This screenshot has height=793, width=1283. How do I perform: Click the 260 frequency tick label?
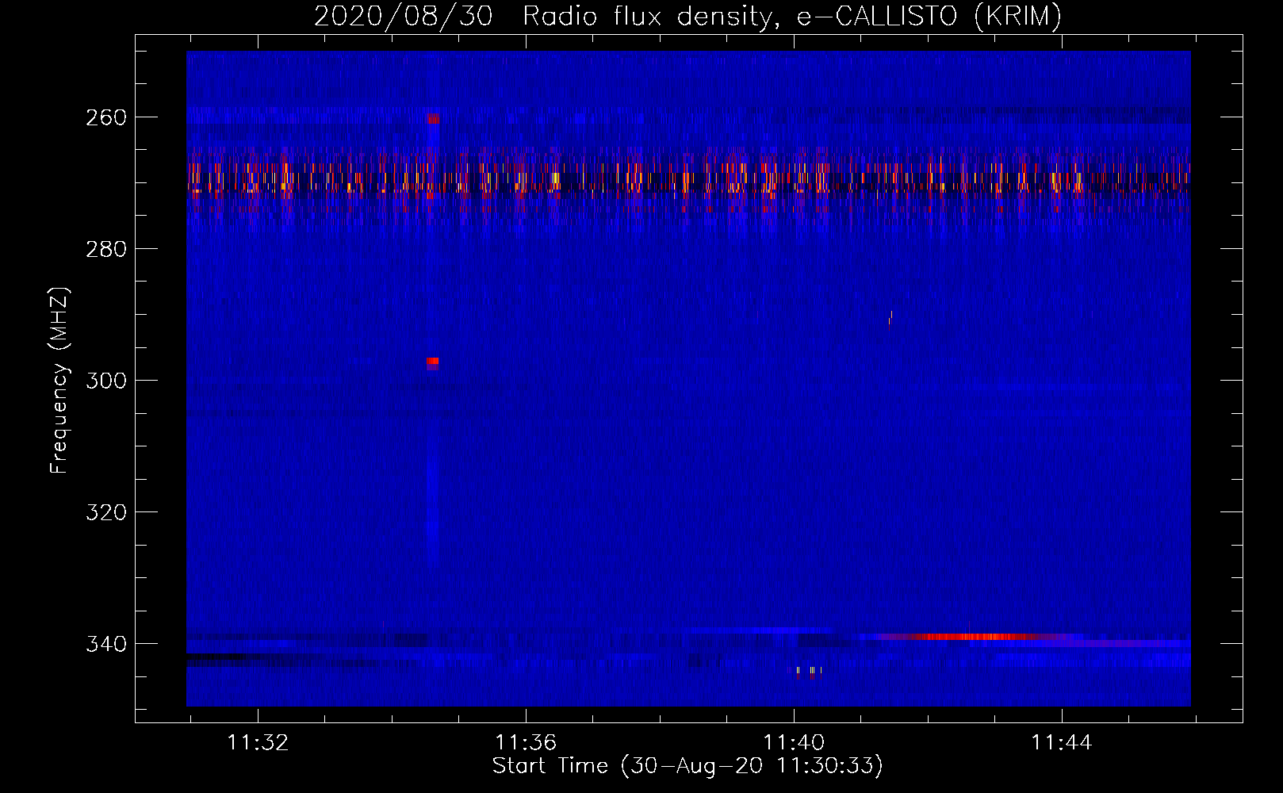pyautogui.click(x=106, y=117)
